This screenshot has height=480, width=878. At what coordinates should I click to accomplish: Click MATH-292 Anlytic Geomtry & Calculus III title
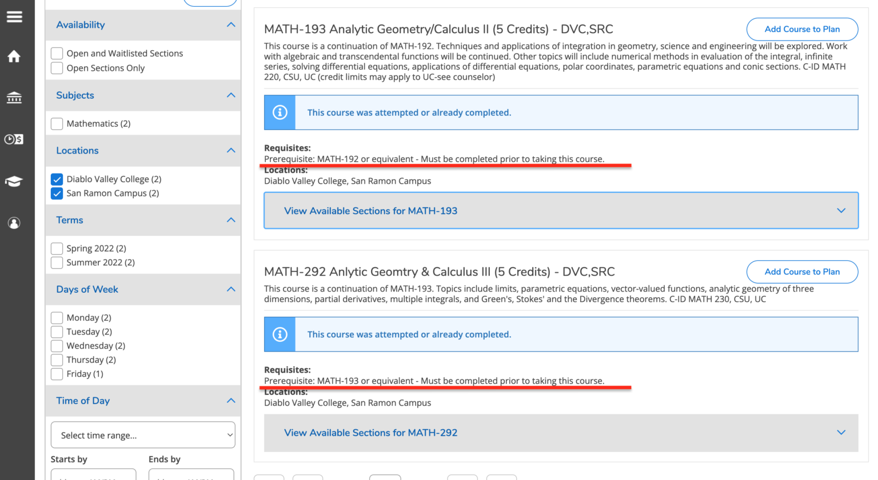pyautogui.click(x=440, y=272)
